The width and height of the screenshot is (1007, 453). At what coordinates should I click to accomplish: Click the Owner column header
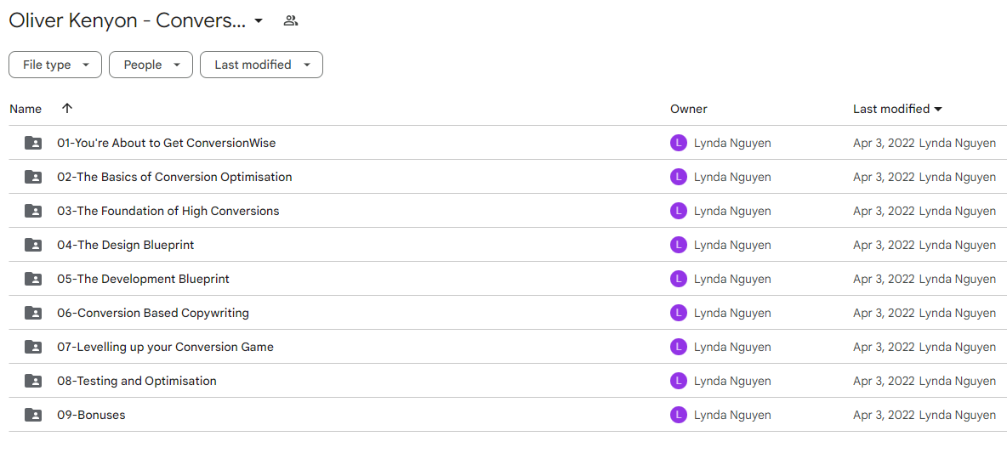[x=688, y=109]
